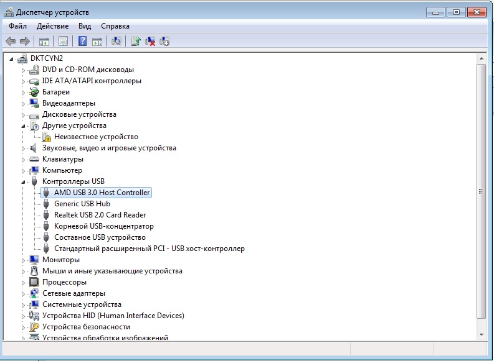The height and width of the screenshot is (361, 494).
Task: Open the Файл menu
Action: [x=17, y=26]
